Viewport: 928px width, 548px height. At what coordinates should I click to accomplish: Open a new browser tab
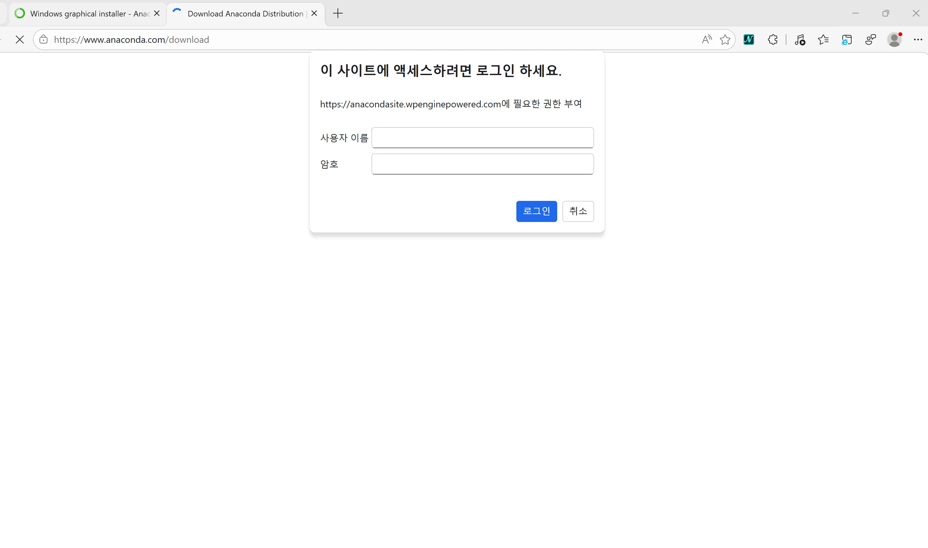[x=338, y=13]
